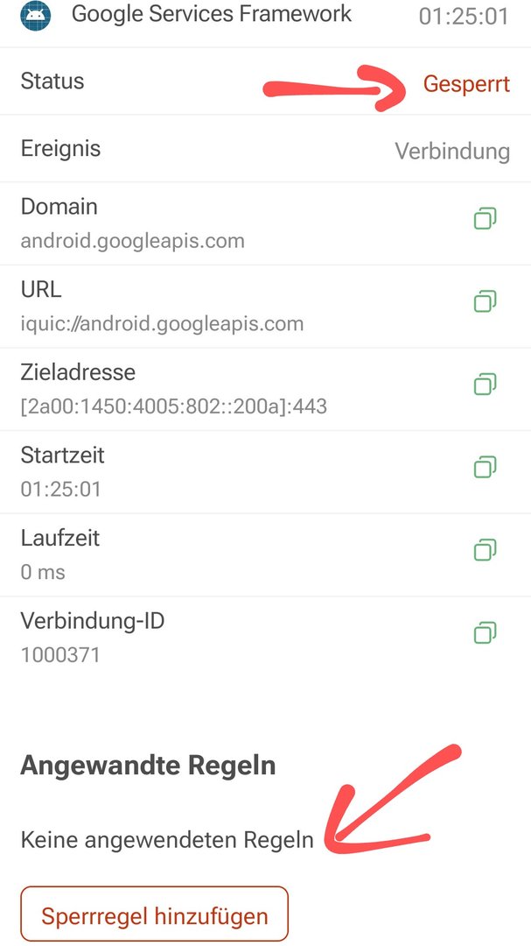Select the IPv6 destination address text
This screenshot has height=946, width=531.
click(174, 406)
